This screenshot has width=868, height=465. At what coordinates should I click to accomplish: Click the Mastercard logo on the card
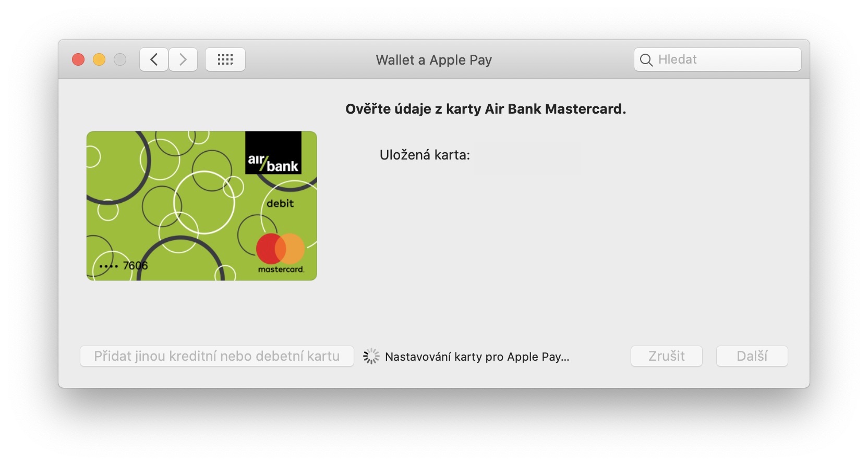pyautogui.click(x=281, y=253)
